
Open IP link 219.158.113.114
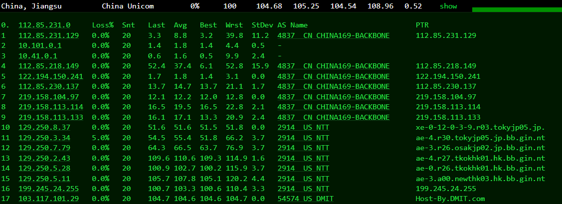pos(51,107)
